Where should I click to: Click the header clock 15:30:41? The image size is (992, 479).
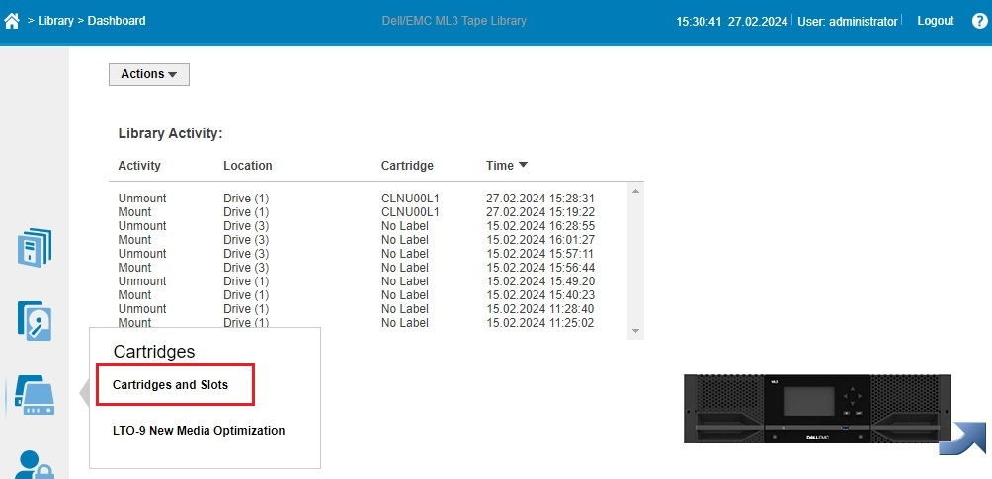(699, 21)
